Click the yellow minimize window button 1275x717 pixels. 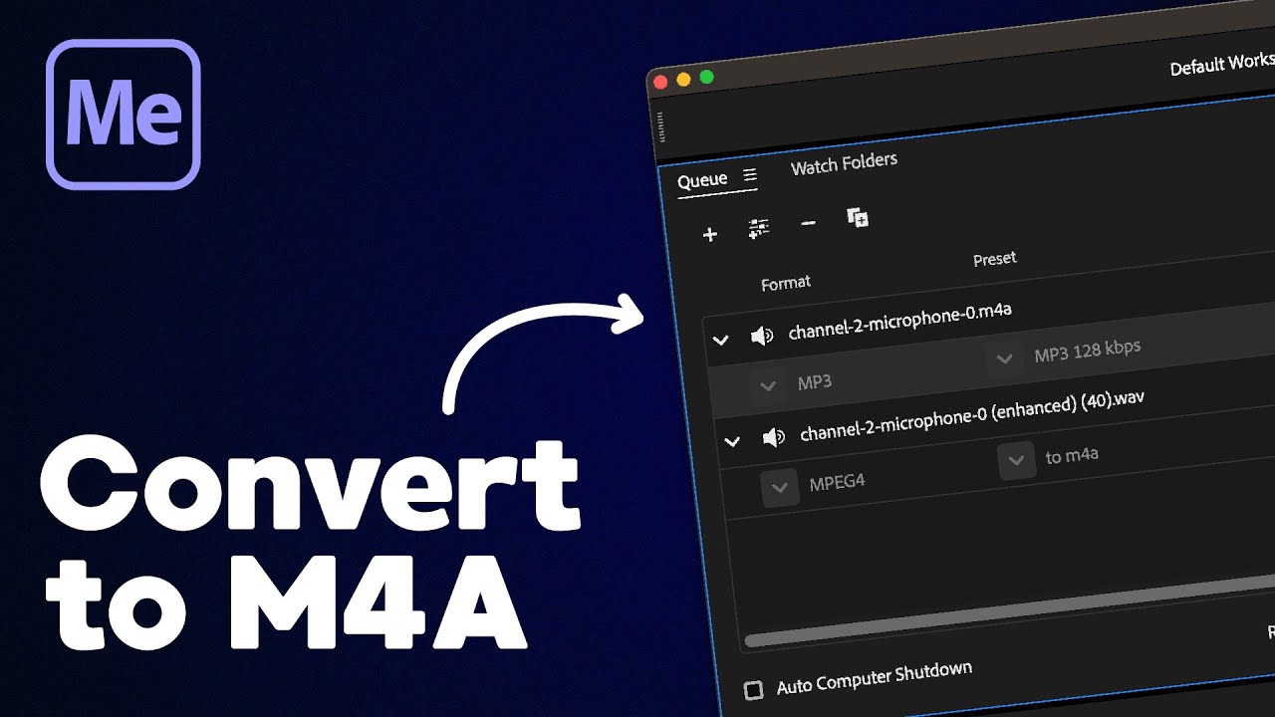683,79
